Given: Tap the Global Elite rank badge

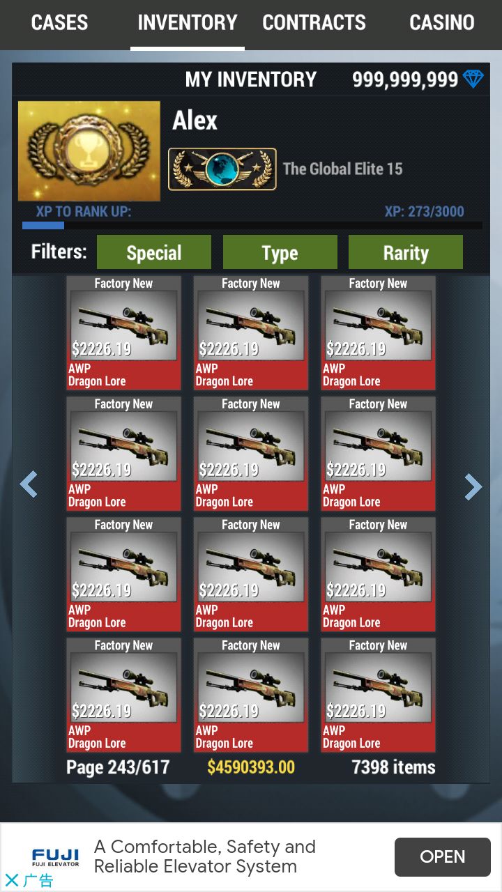Looking at the screenshot, I should coord(222,169).
